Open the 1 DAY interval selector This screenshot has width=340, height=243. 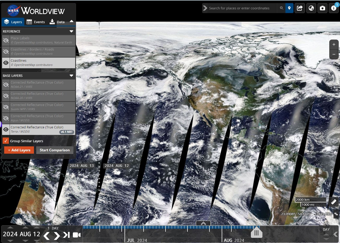click(x=53, y=228)
